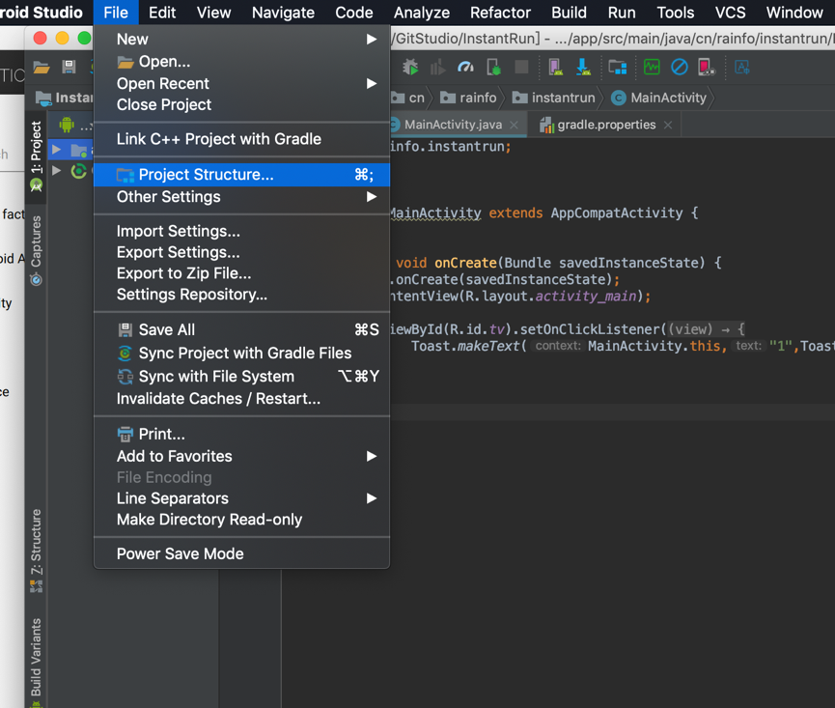The height and width of the screenshot is (708, 835).
Task: Click the Project Structure menu item icon
Action: click(125, 175)
